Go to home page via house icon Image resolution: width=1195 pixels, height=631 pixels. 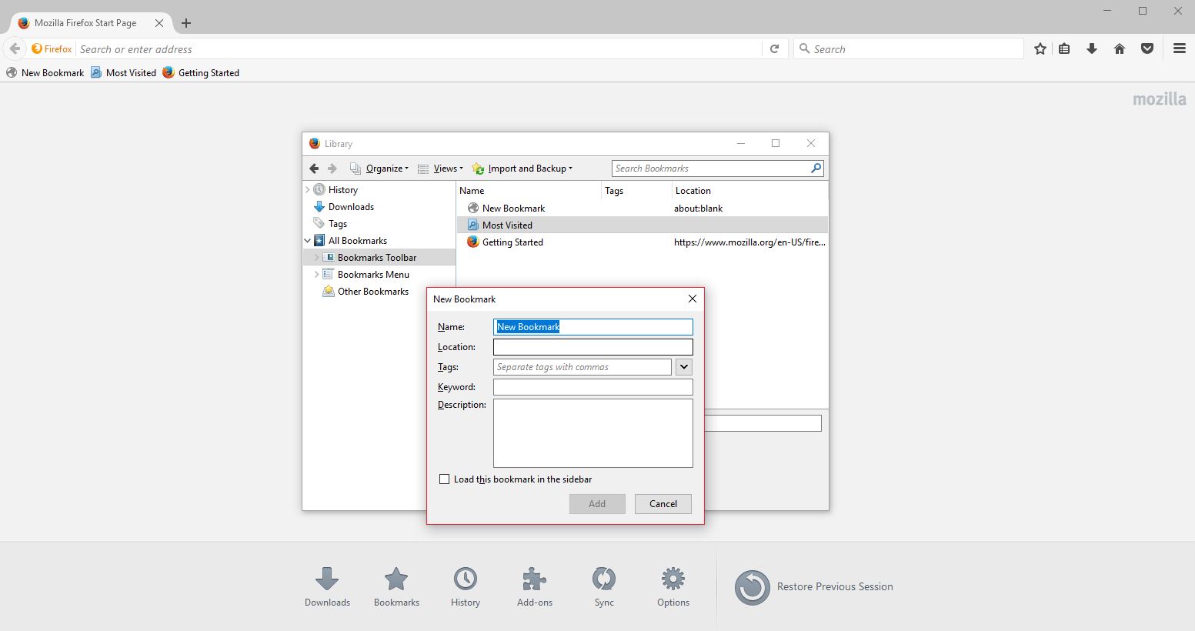1120,48
